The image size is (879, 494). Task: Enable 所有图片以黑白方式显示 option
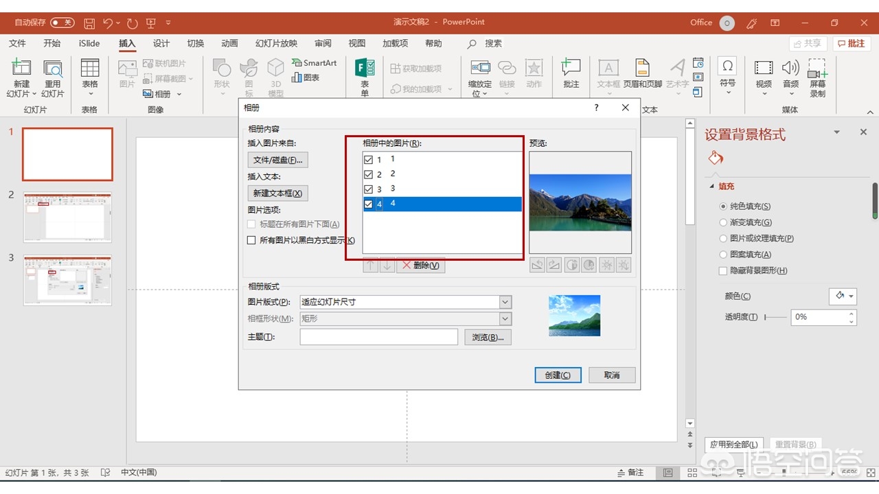[x=251, y=240]
